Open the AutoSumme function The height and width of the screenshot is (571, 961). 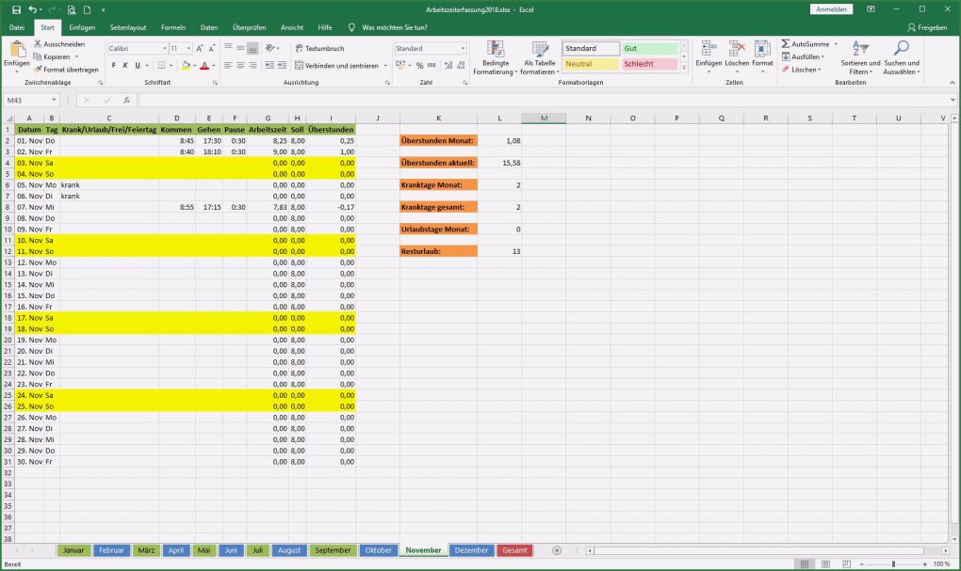click(x=805, y=44)
